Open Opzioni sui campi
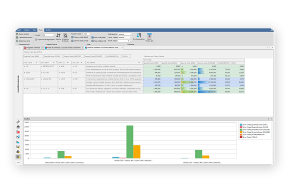The width and height of the screenshot is (290, 182). [x=23, y=41]
